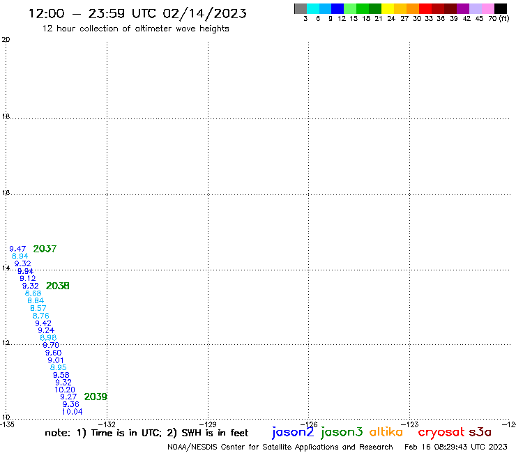Select the 2038 pass time label
516x453 pixels.
58,286
